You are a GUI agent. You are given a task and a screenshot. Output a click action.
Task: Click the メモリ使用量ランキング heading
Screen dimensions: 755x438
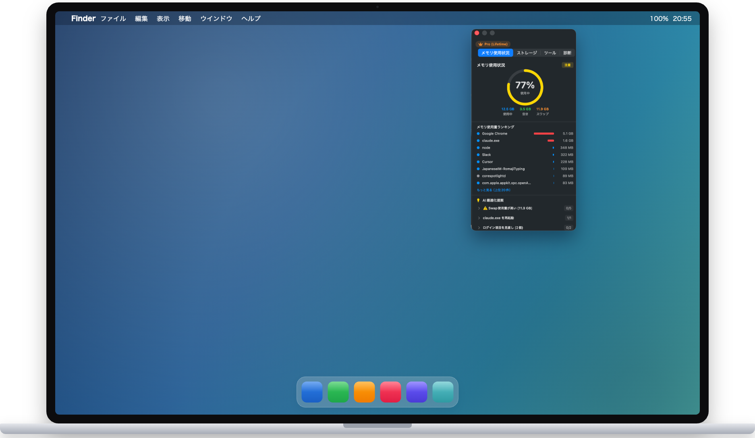(x=496, y=127)
